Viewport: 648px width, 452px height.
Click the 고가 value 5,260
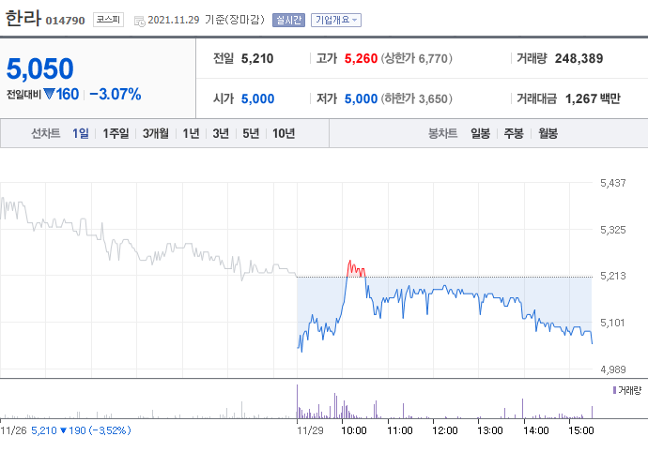[361, 59]
